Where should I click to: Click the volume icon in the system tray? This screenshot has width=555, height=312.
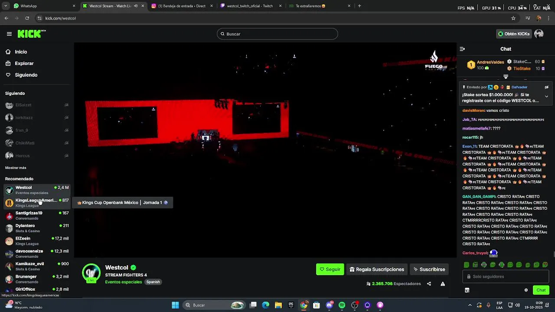click(517, 305)
